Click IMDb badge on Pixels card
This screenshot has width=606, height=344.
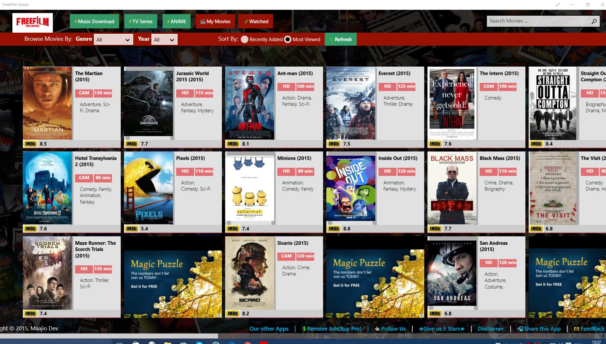coord(132,229)
